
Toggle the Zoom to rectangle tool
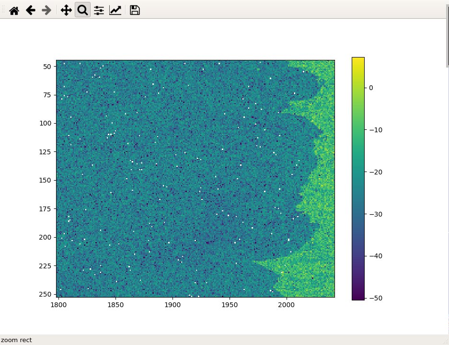82,11
